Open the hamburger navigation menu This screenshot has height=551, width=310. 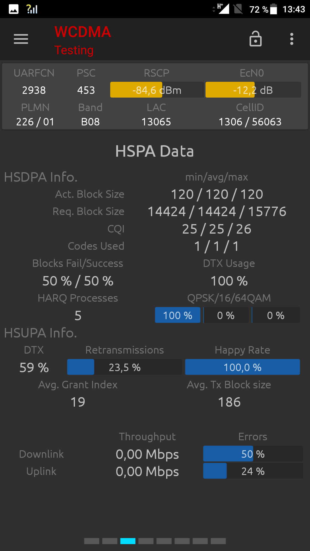tap(21, 39)
